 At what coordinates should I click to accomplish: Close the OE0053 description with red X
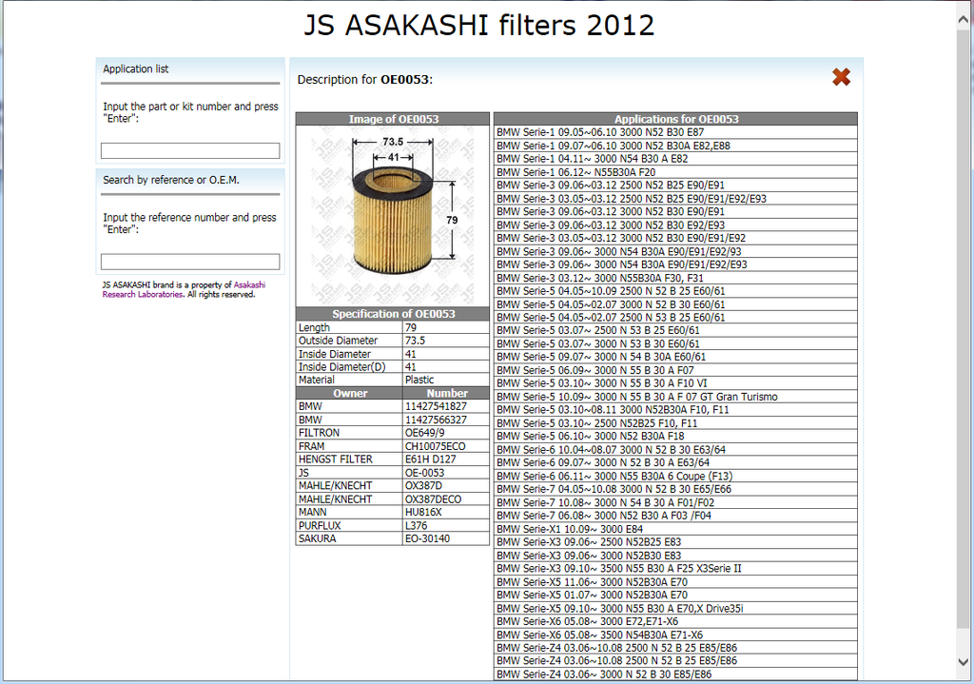tap(841, 77)
